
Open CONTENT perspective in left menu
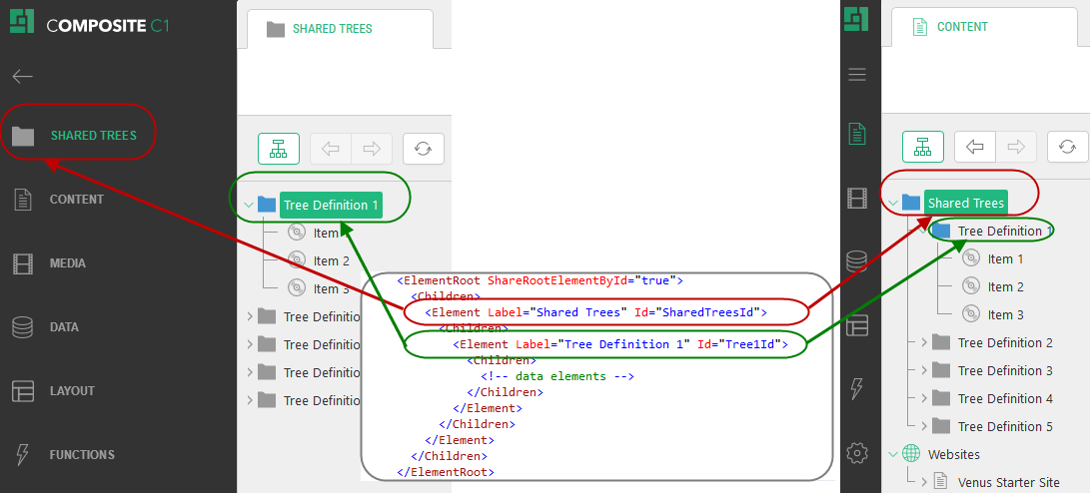click(76, 200)
